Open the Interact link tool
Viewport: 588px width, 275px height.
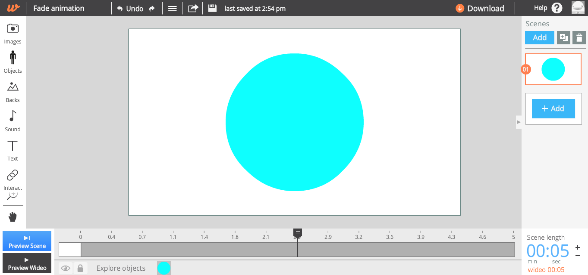[x=13, y=179]
